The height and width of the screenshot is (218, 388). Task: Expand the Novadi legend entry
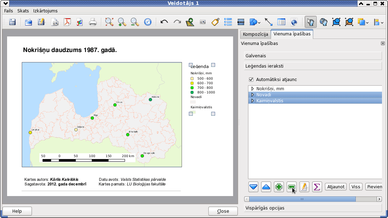click(252, 94)
